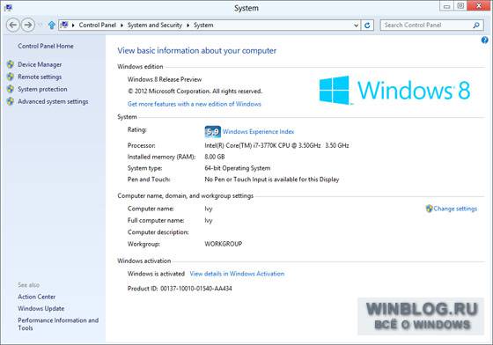Click the shield icon next to Advanced system settings
This screenshot has height=345, width=493.
click(x=11, y=101)
